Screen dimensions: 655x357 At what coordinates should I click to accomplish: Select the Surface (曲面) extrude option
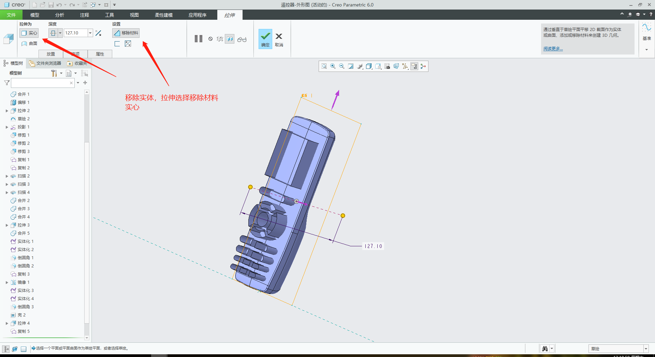click(29, 44)
